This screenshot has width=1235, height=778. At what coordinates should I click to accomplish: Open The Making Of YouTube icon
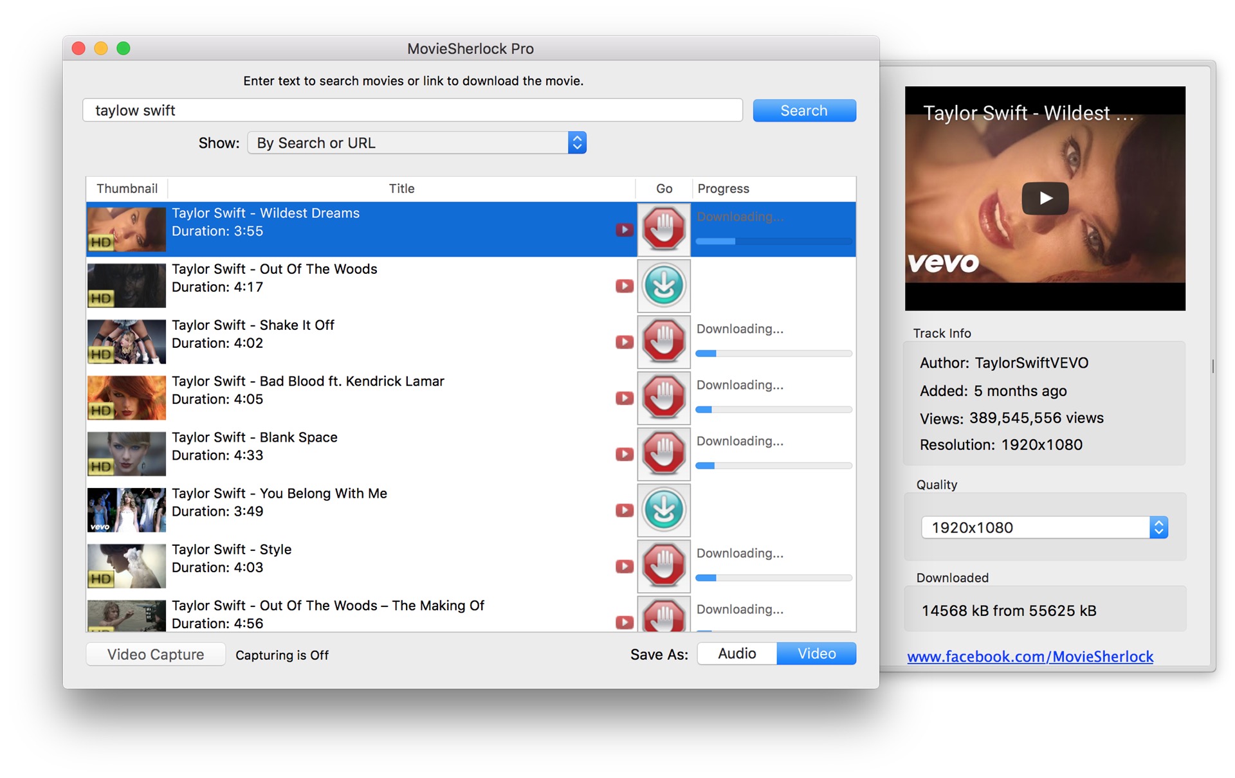[x=624, y=622]
